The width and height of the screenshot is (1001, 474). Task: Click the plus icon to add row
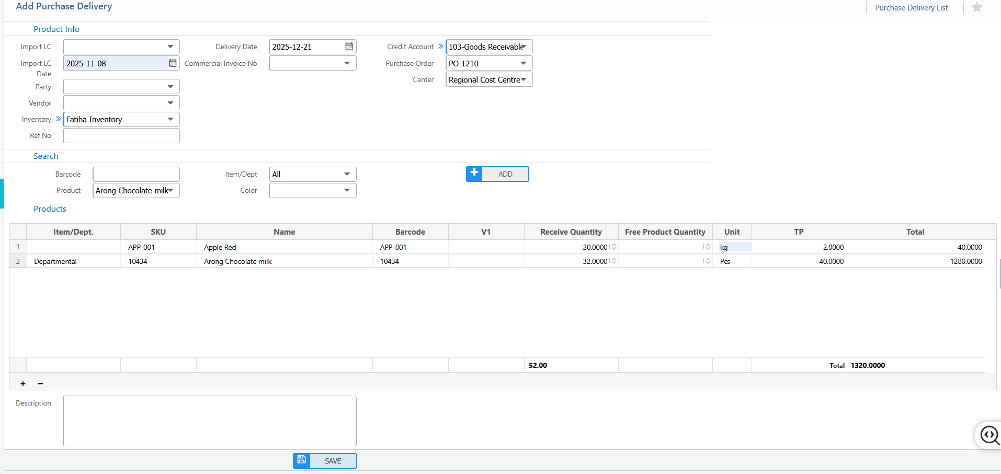(x=23, y=384)
